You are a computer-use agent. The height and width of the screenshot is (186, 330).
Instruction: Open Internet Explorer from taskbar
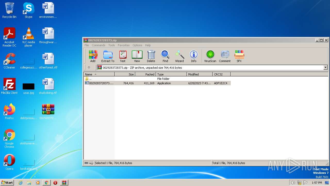pyautogui.click(x=21, y=183)
